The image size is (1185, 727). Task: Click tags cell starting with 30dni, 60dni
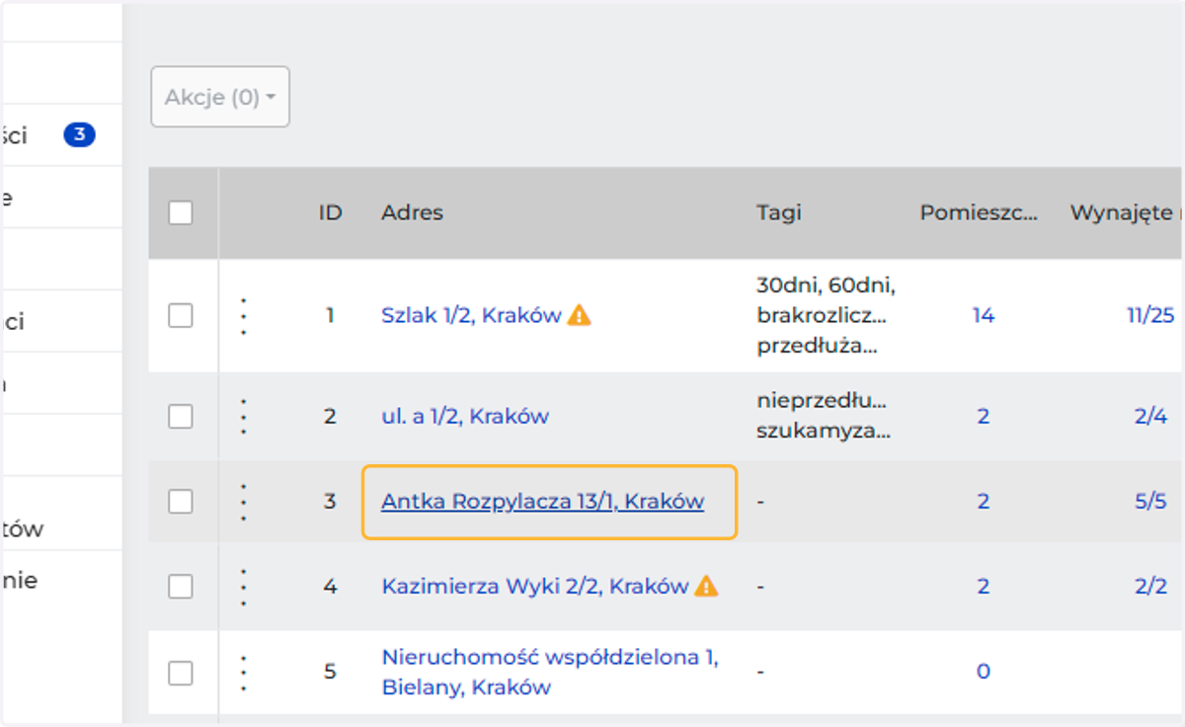(826, 316)
